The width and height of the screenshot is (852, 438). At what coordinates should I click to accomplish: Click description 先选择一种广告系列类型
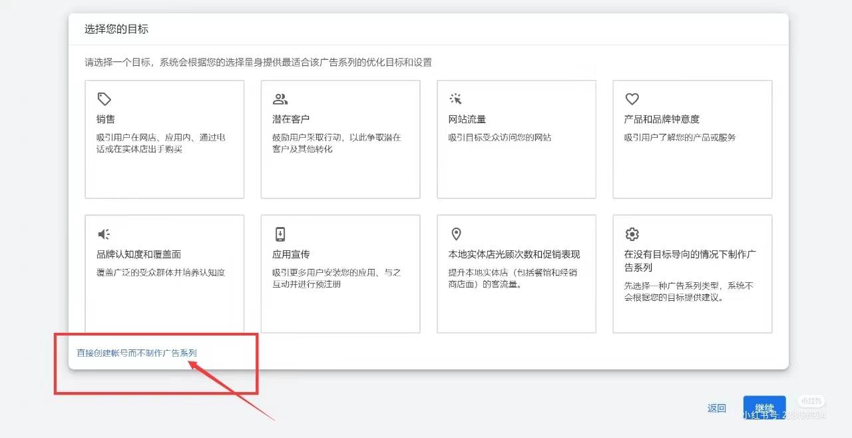(688, 292)
